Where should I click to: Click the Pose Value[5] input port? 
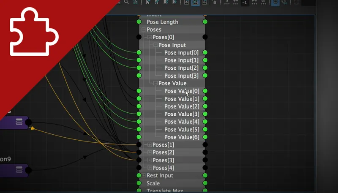tap(139, 129)
